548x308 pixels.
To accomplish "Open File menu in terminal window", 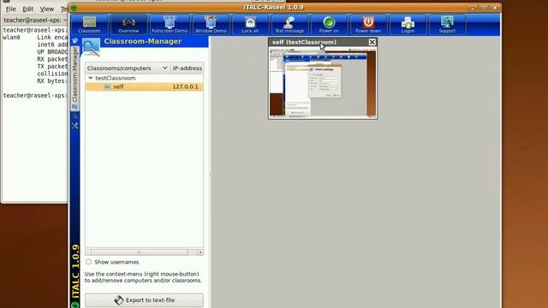I will 11,9.
